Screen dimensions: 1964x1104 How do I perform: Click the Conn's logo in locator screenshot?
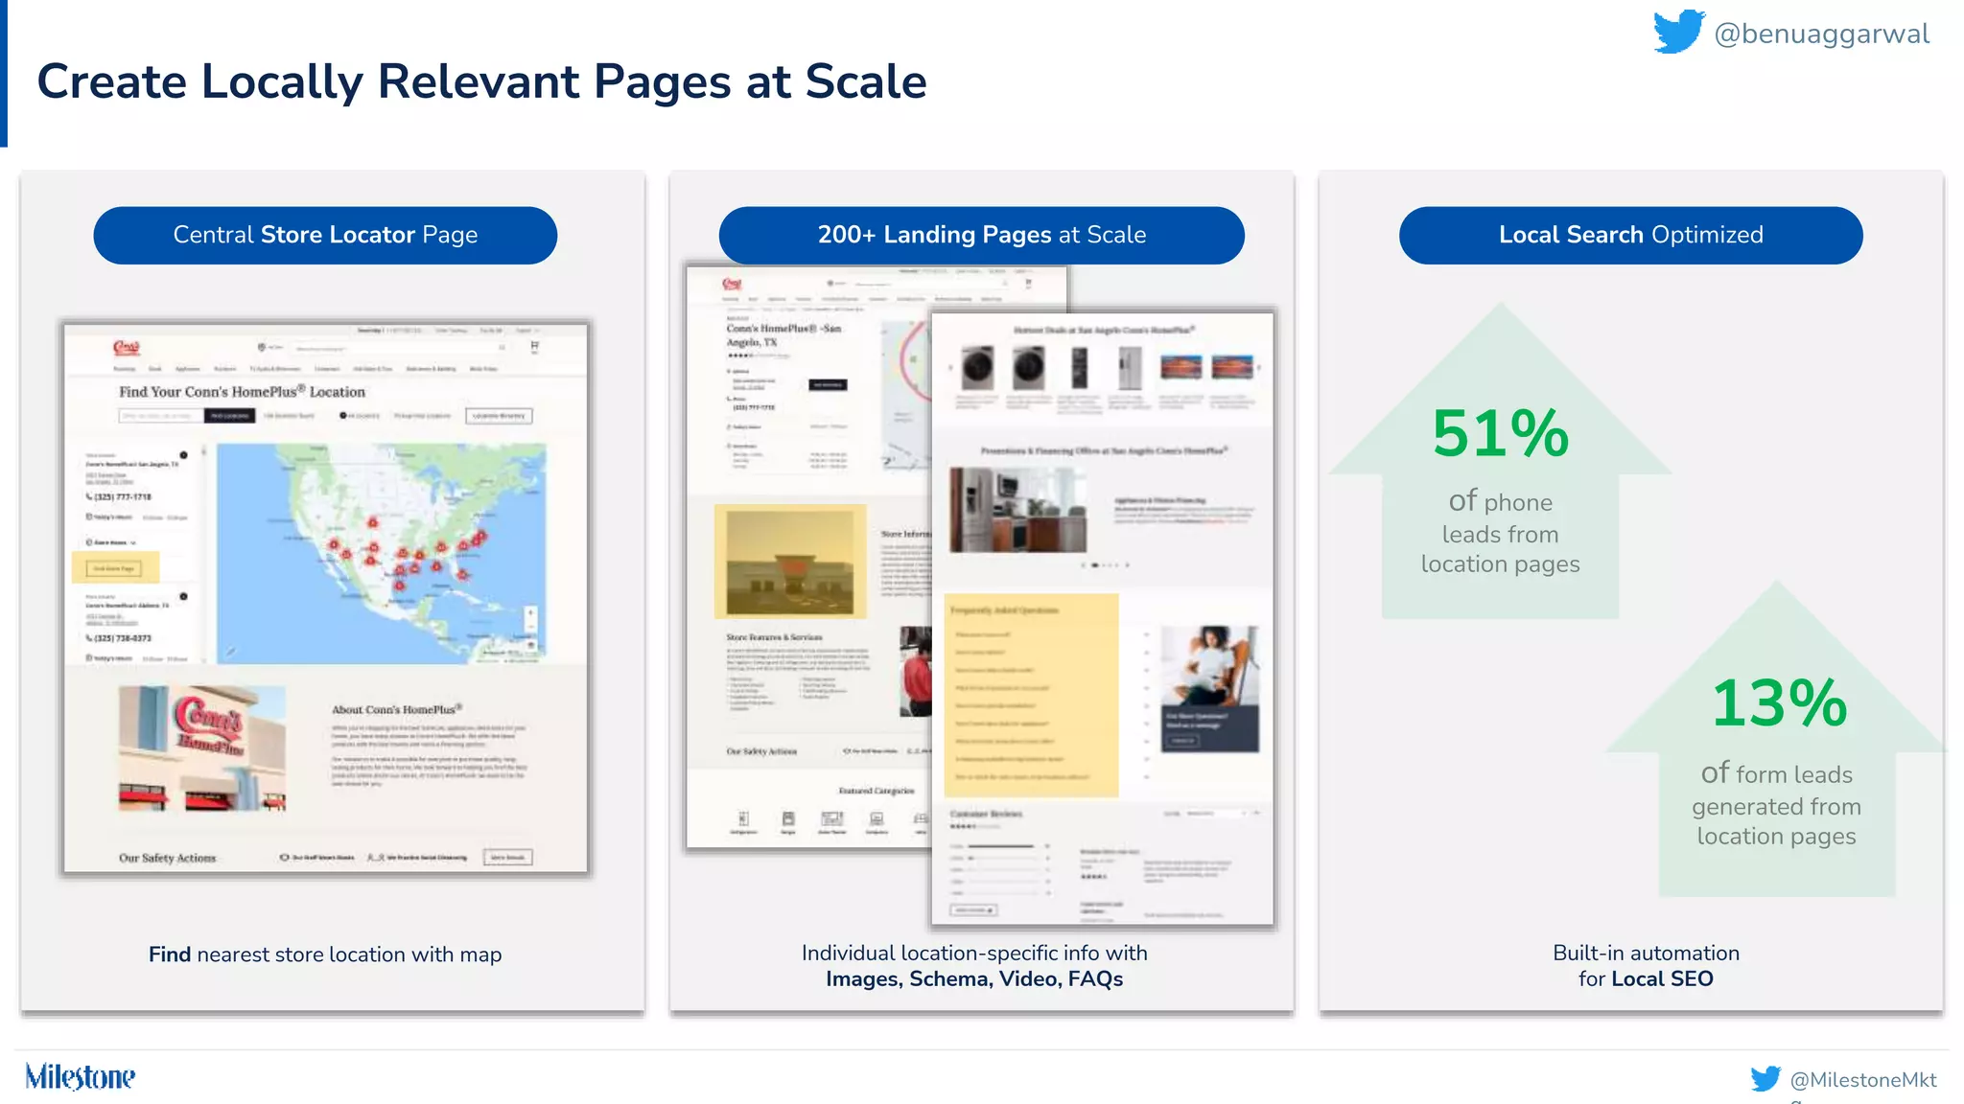(x=126, y=347)
